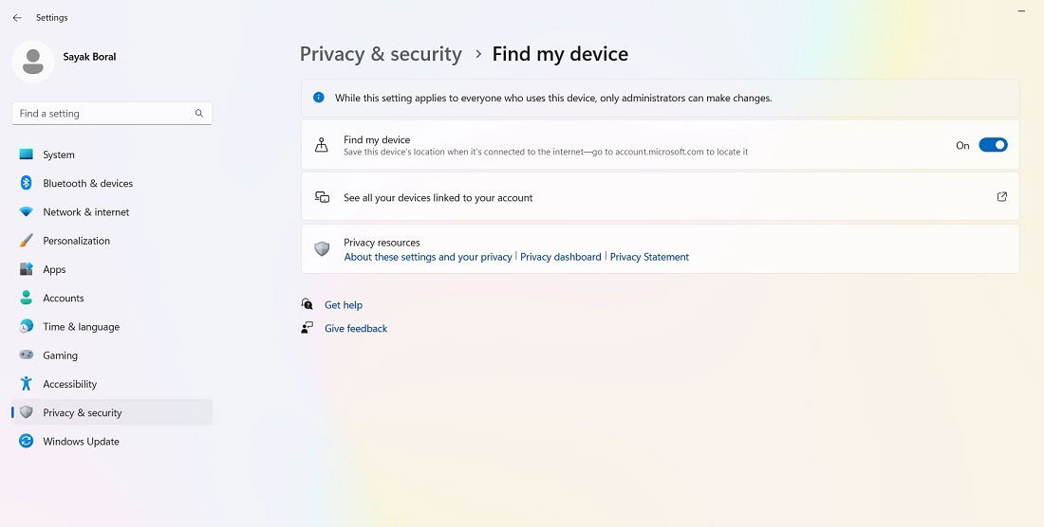The image size is (1044, 527).
Task: Turn off the Find my device toggle
Action: coord(993,145)
